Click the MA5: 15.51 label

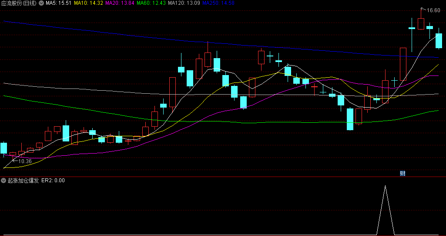pyautogui.click(x=59, y=3)
